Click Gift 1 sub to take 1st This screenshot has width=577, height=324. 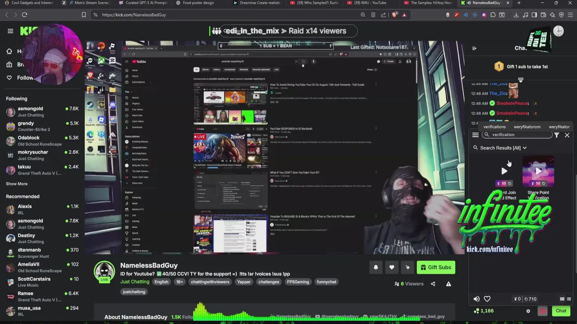522,67
